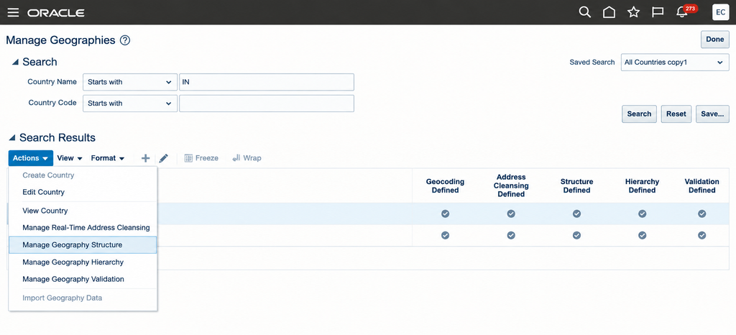The image size is (736, 335).
Task: Open the View dropdown menu
Action: tap(70, 158)
